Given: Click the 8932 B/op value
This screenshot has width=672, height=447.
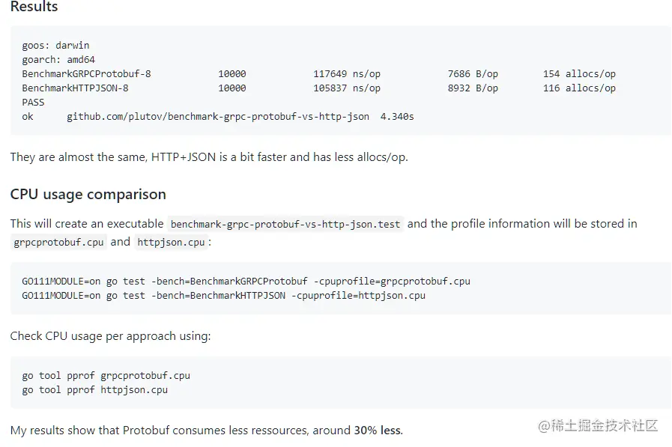Looking at the screenshot, I should (472, 88).
